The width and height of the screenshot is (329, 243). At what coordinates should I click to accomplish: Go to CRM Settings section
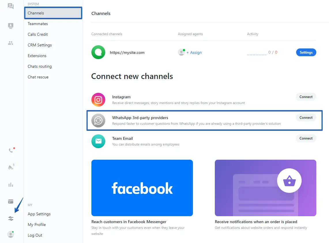40,45
